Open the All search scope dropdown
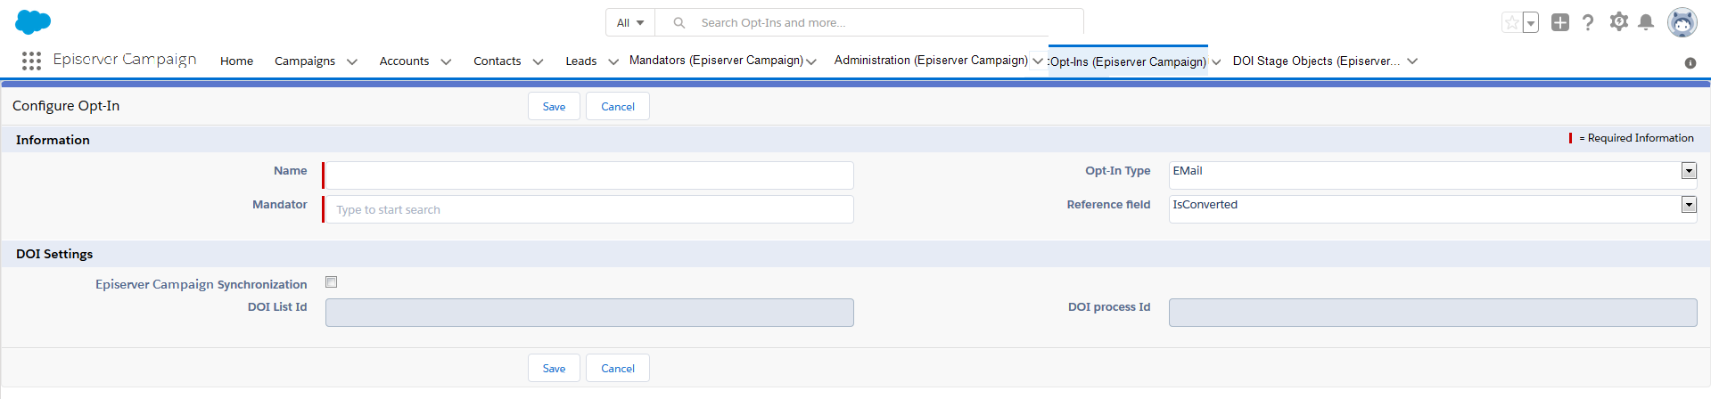 click(630, 23)
